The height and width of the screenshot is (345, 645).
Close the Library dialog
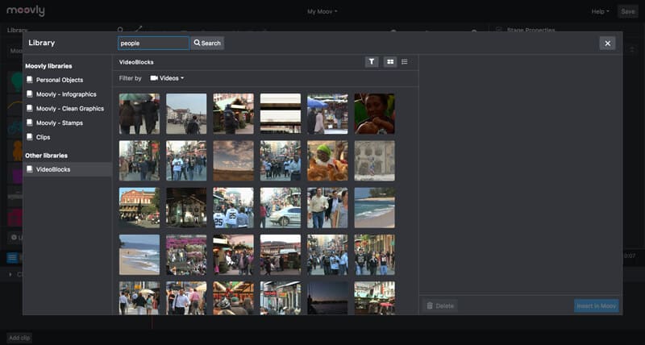[x=607, y=44]
